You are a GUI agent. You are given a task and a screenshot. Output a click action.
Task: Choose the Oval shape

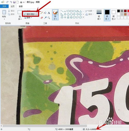point(68,11)
